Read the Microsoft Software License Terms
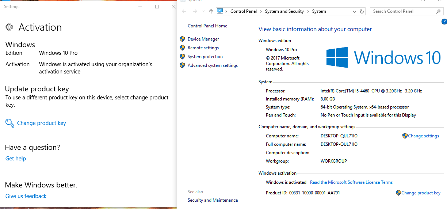Viewport: 447px width, 209px height. coord(351,182)
